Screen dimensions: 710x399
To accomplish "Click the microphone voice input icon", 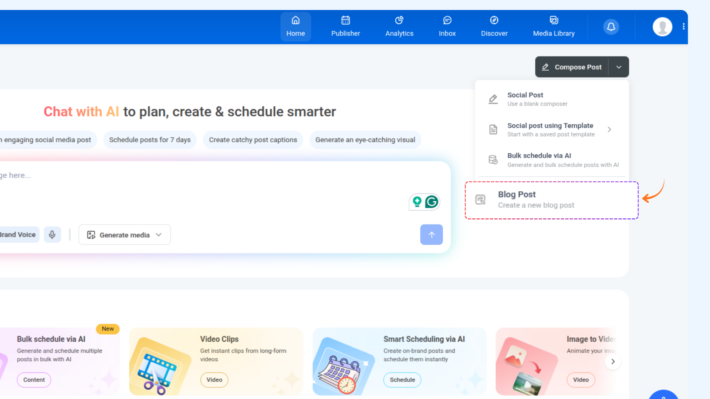I will pos(52,235).
